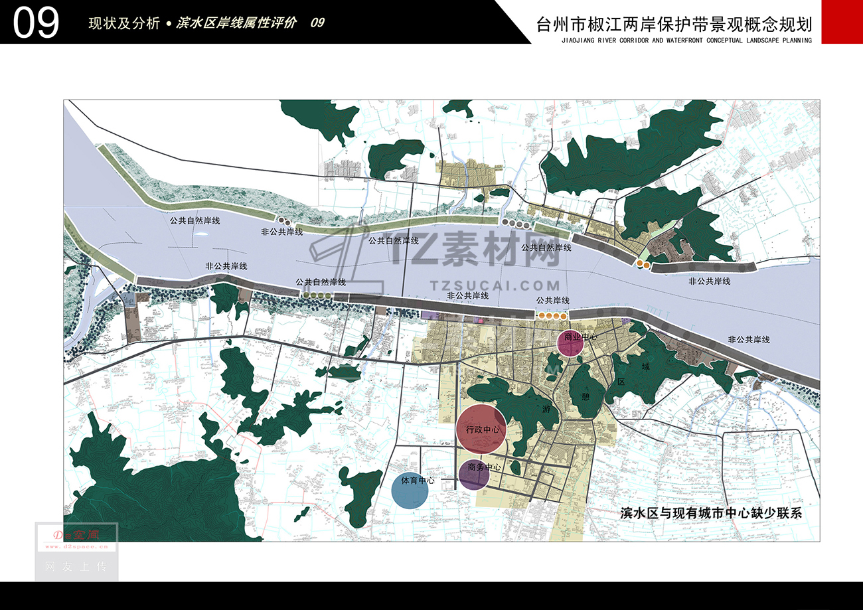Click the 公共岸线 label above the orange dots
Screen dimensions: 863x610
click(553, 301)
